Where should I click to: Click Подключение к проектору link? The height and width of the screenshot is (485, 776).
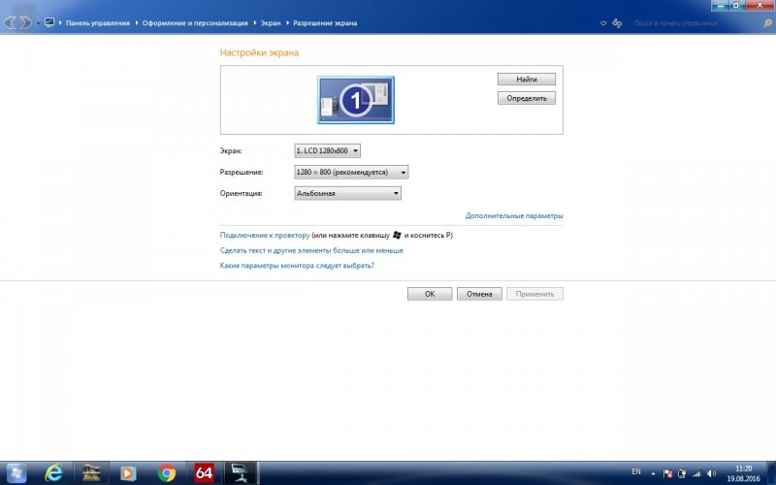tap(265, 235)
